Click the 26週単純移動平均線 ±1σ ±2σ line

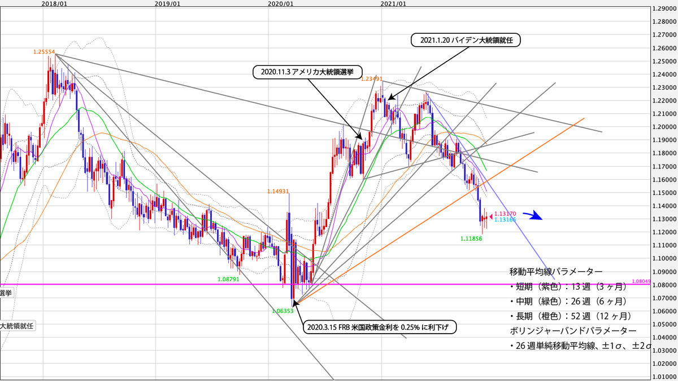[581, 345]
